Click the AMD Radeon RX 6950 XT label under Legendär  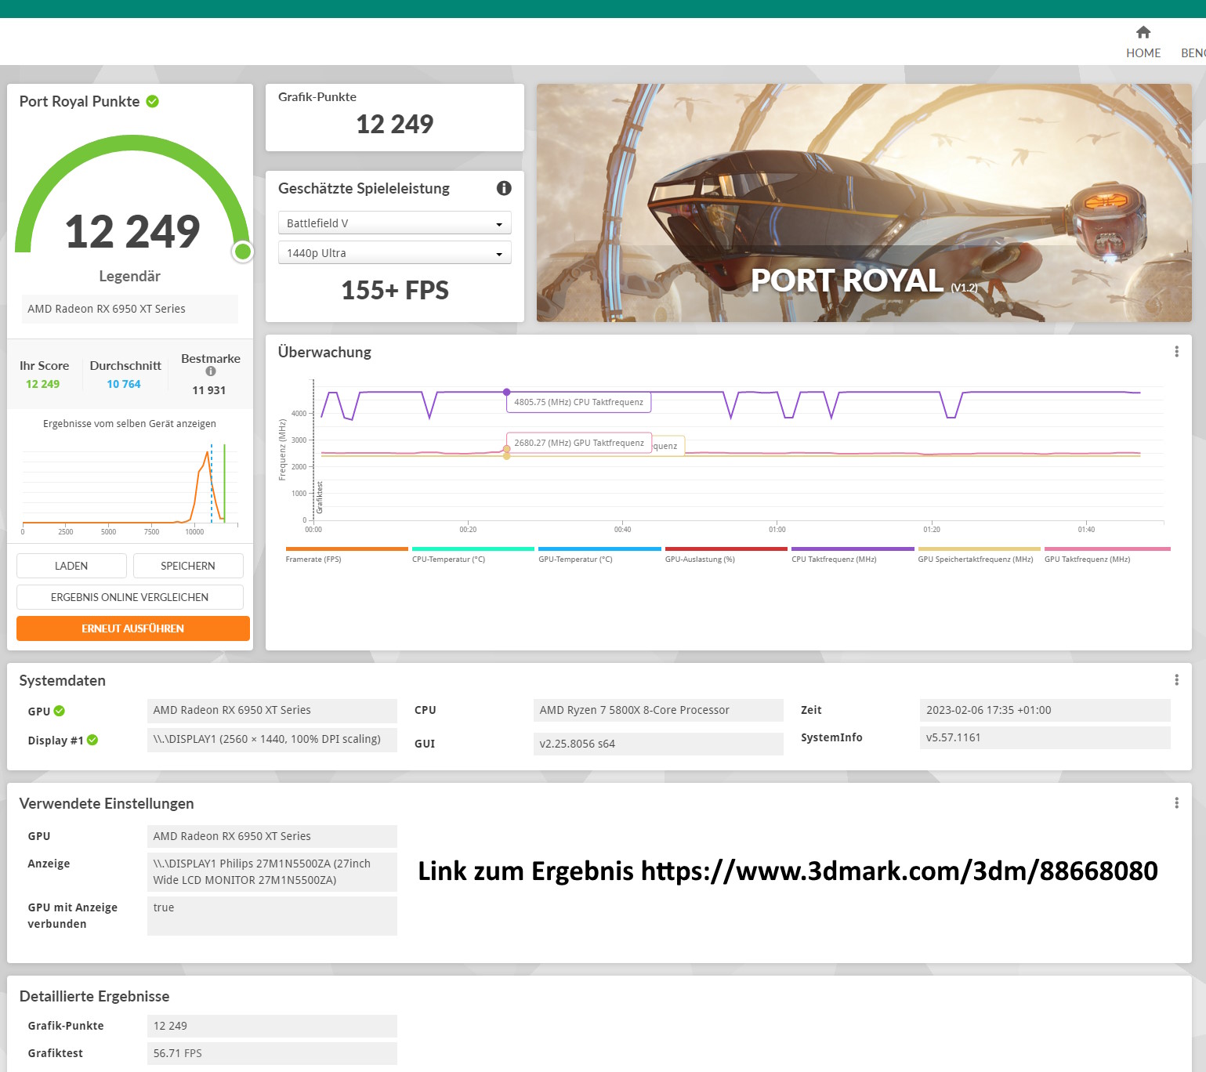pyautogui.click(x=130, y=309)
